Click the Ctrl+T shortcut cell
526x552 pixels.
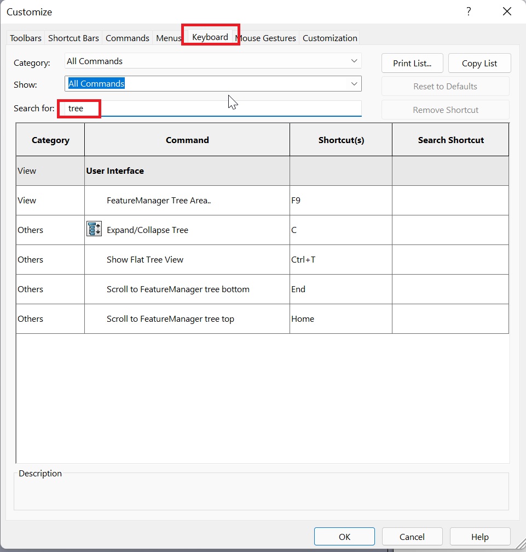coord(340,259)
